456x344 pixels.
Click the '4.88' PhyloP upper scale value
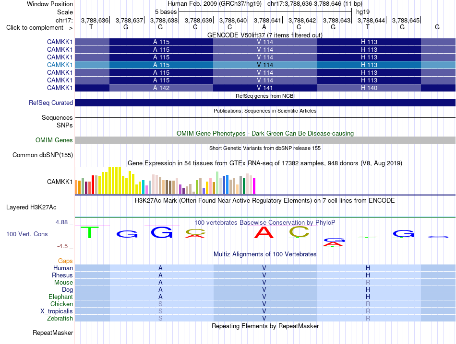pos(61,222)
